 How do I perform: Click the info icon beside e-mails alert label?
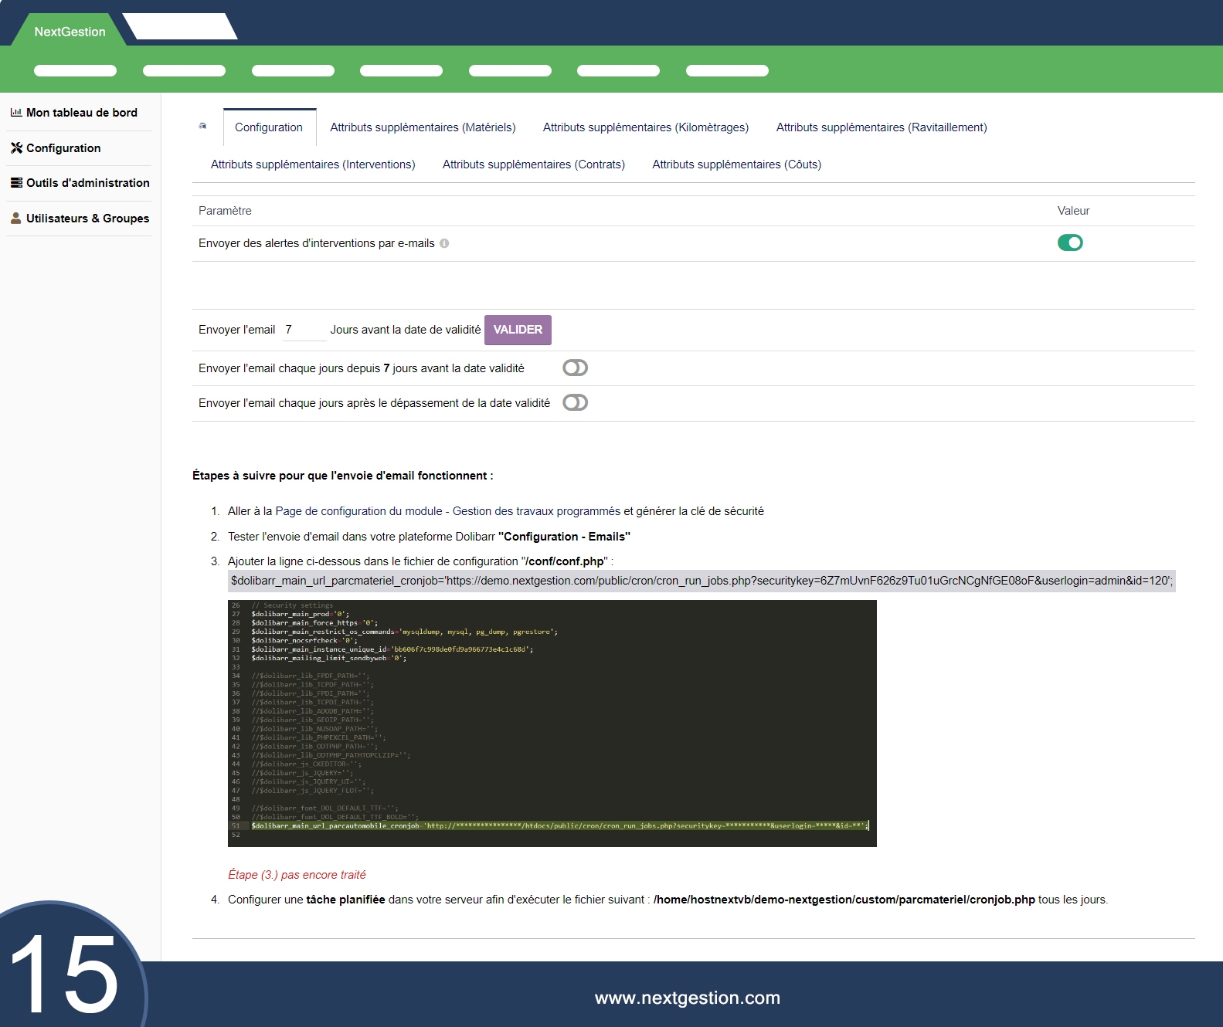coord(444,243)
